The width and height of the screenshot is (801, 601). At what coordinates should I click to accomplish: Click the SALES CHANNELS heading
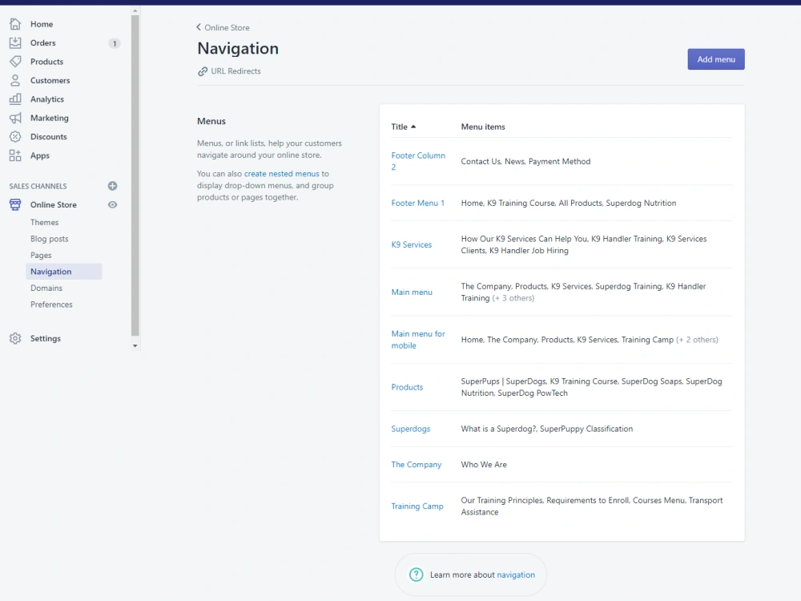point(38,186)
